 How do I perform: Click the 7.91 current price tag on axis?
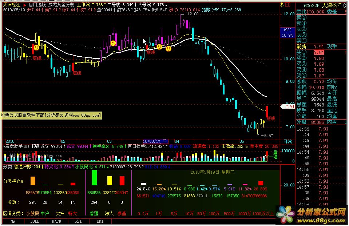tap(288, 106)
